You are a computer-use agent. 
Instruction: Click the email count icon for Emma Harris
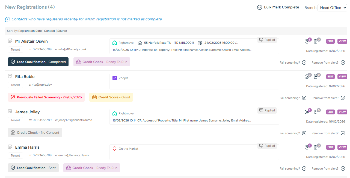pyautogui.click(x=307, y=147)
